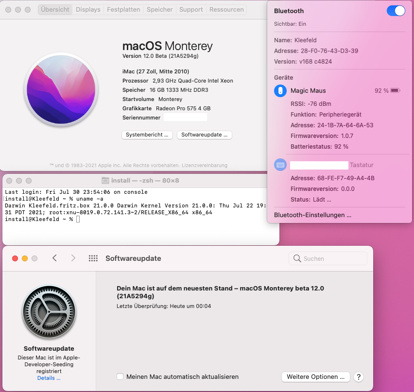Image resolution: width=414 pixels, height=392 pixels.
Task: Turn off the Bluetooth switch
Action: (396, 11)
